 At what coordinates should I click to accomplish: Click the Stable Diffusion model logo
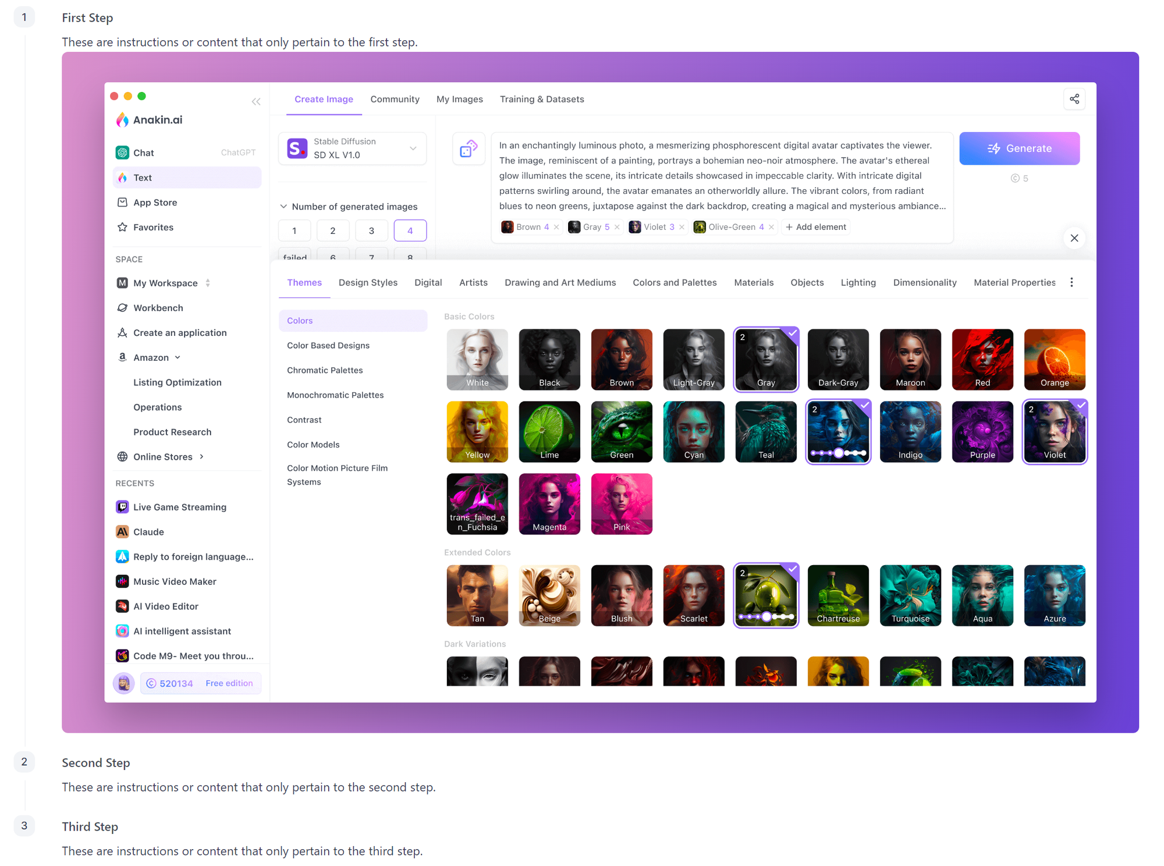point(297,148)
